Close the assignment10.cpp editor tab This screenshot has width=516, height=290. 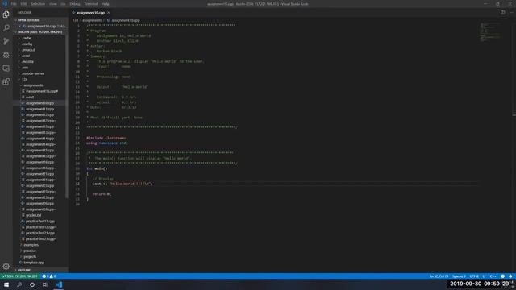coord(108,13)
